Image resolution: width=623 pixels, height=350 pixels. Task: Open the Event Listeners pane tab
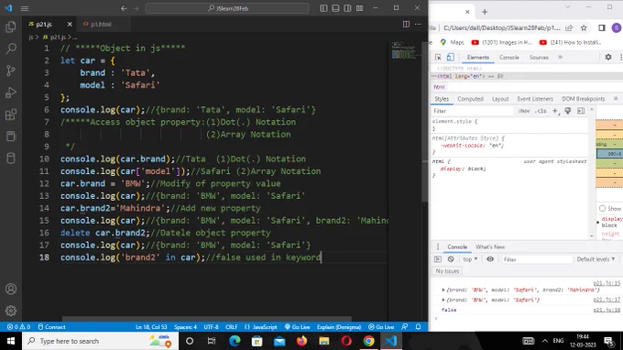click(x=535, y=99)
